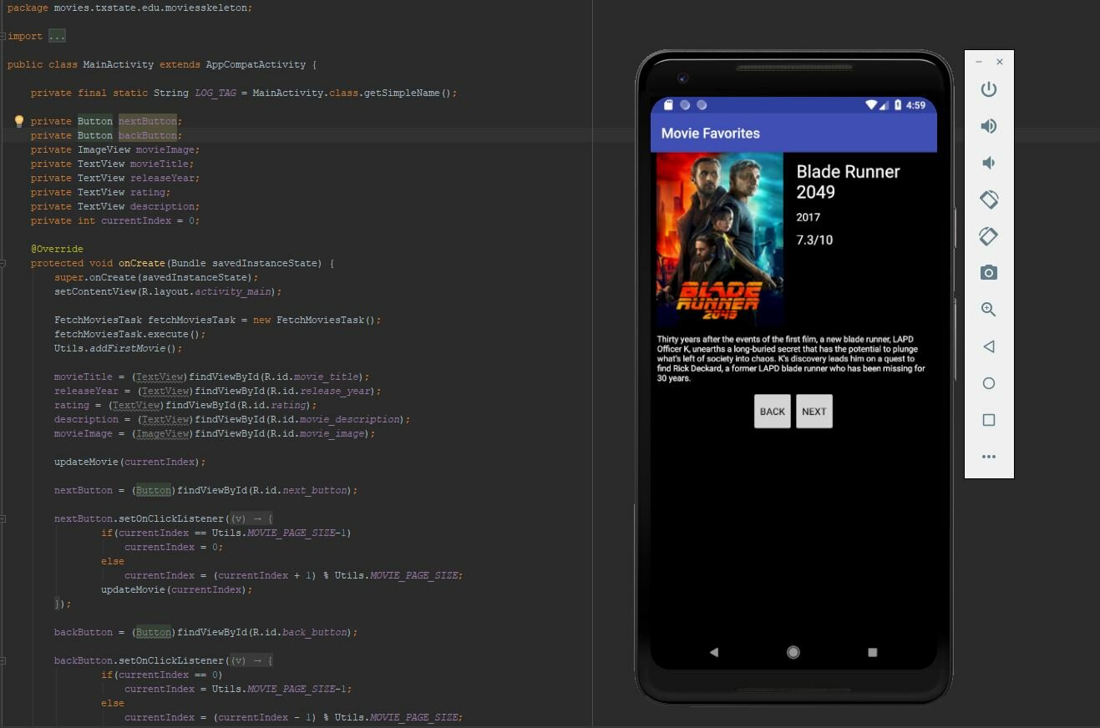Screen dimensions: 1100x728
Task: Click 'movie_description' resource id in code
Action: tap(349, 419)
